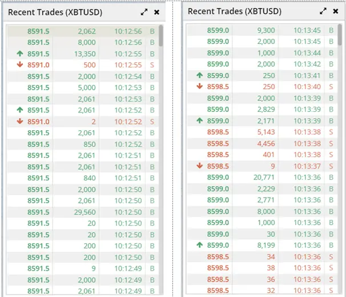Select the 20,771 trade row

263,177
